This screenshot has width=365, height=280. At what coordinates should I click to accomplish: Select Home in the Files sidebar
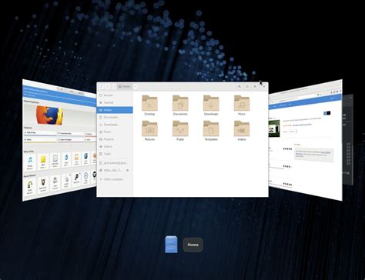click(x=115, y=110)
